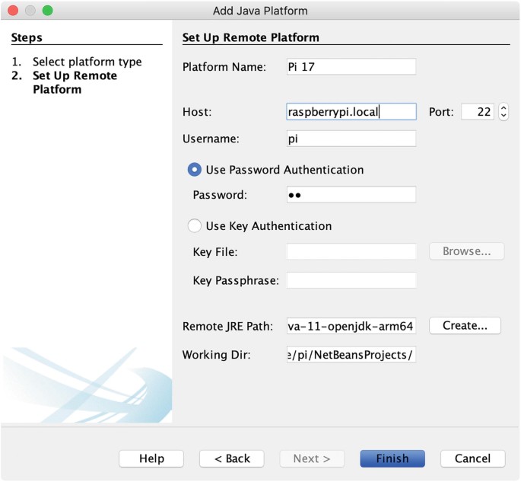
Task: Go back with the < Back button
Action: 231,458
